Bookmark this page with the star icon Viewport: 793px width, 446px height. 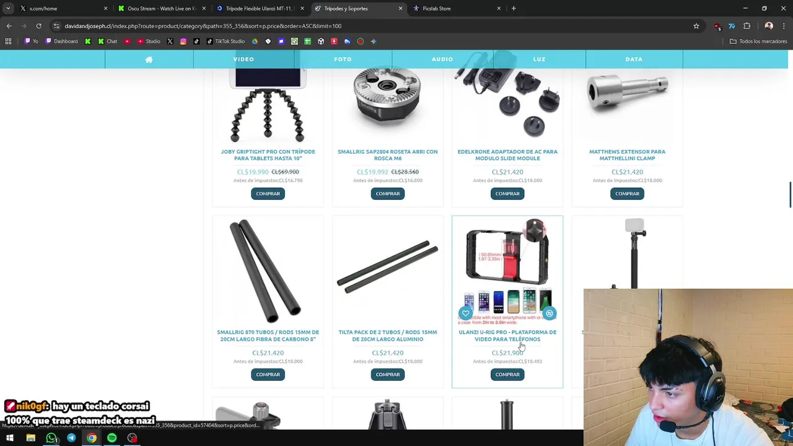click(696, 26)
